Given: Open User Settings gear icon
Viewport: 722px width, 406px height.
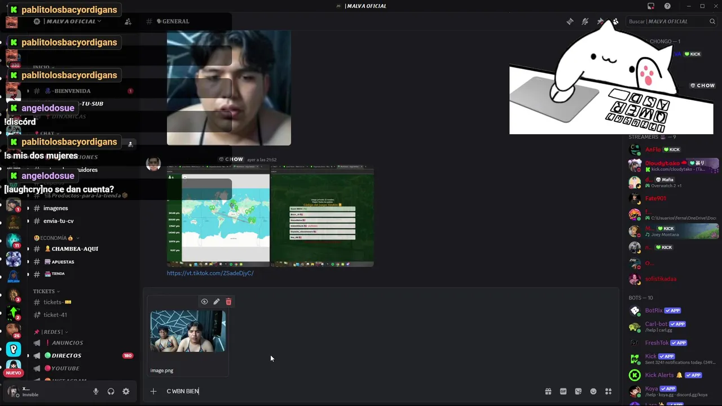Looking at the screenshot, I should coord(126,391).
